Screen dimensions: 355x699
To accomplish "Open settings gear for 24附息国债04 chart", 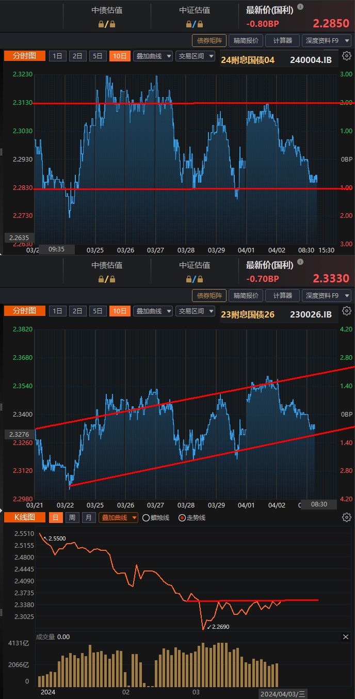I will pyautogui.click(x=347, y=56).
